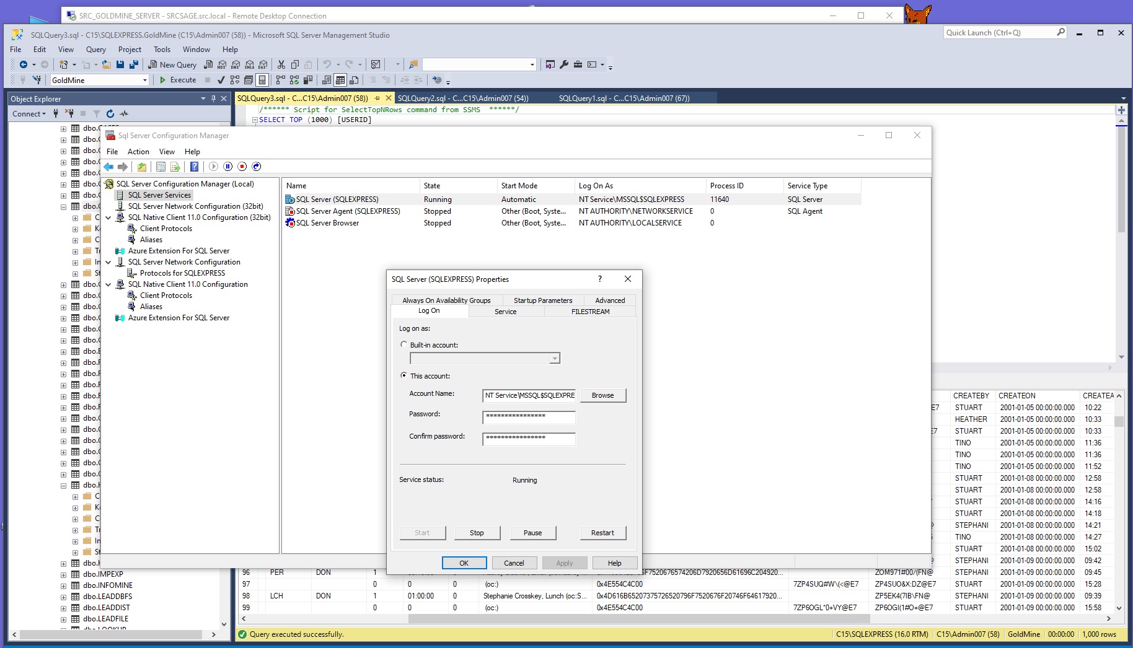The image size is (1133, 648).
Task: Click the New Query toolbar button
Action: pyautogui.click(x=172, y=64)
